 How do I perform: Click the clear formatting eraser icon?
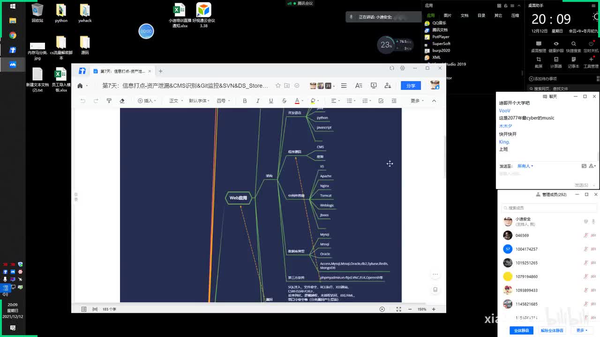click(x=122, y=101)
